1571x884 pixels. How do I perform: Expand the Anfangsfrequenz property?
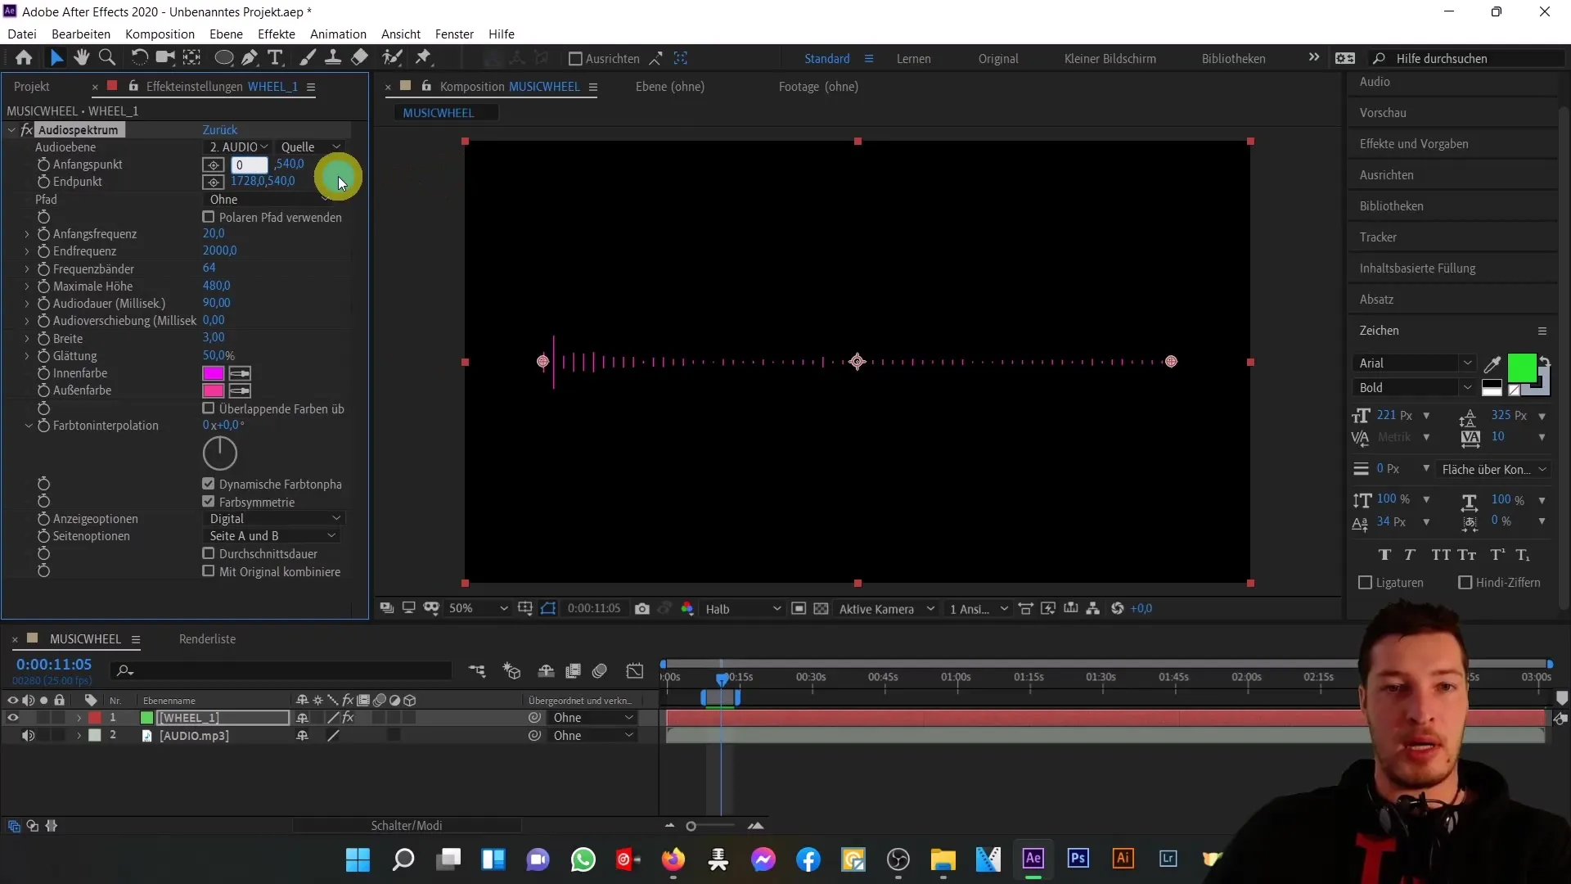pos(27,234)
